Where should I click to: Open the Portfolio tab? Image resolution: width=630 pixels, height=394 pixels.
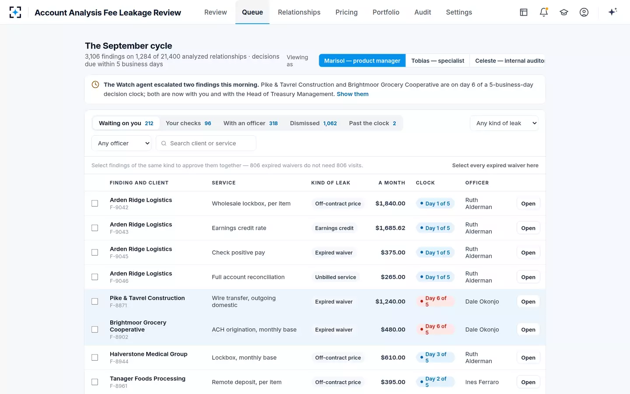click(x=386, y=12)
